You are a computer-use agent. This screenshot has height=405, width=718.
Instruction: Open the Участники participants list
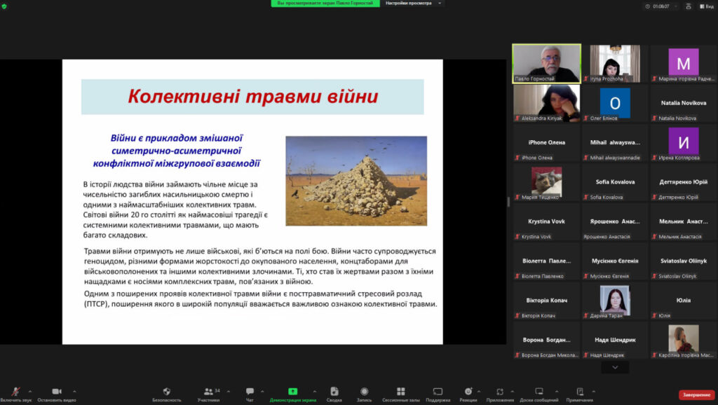[x=208, y=392]
